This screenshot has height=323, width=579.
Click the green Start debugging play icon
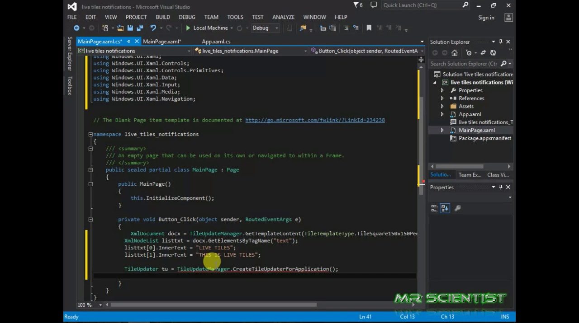pyautogui.click(x=188, y=28)
